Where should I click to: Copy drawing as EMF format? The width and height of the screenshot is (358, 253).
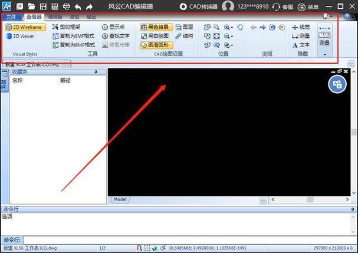(x=73, y=36)
